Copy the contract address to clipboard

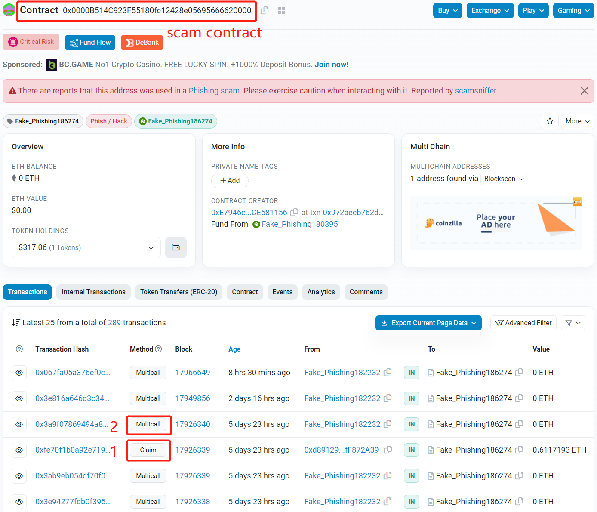pyautogui.click(x=265, y=10)
